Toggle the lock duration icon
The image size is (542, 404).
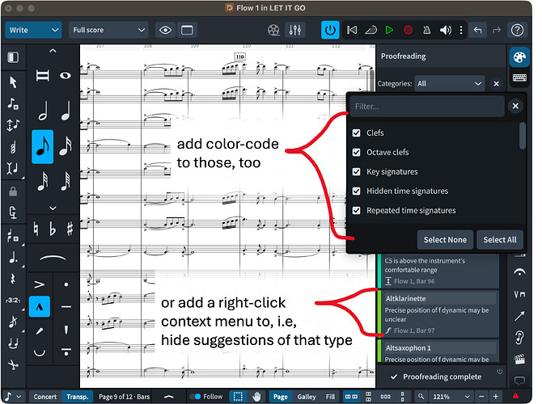(x=13, y=191)
